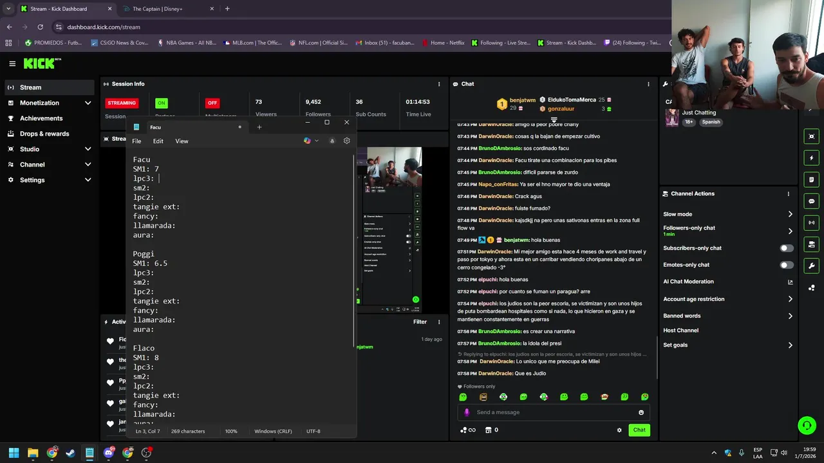Toggle the ON partner status badge
The height and width of the screenshot is (463, 824).
[x=162, y=103]
